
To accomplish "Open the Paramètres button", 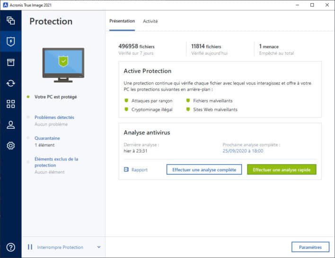I will click(x=310, y=247).
